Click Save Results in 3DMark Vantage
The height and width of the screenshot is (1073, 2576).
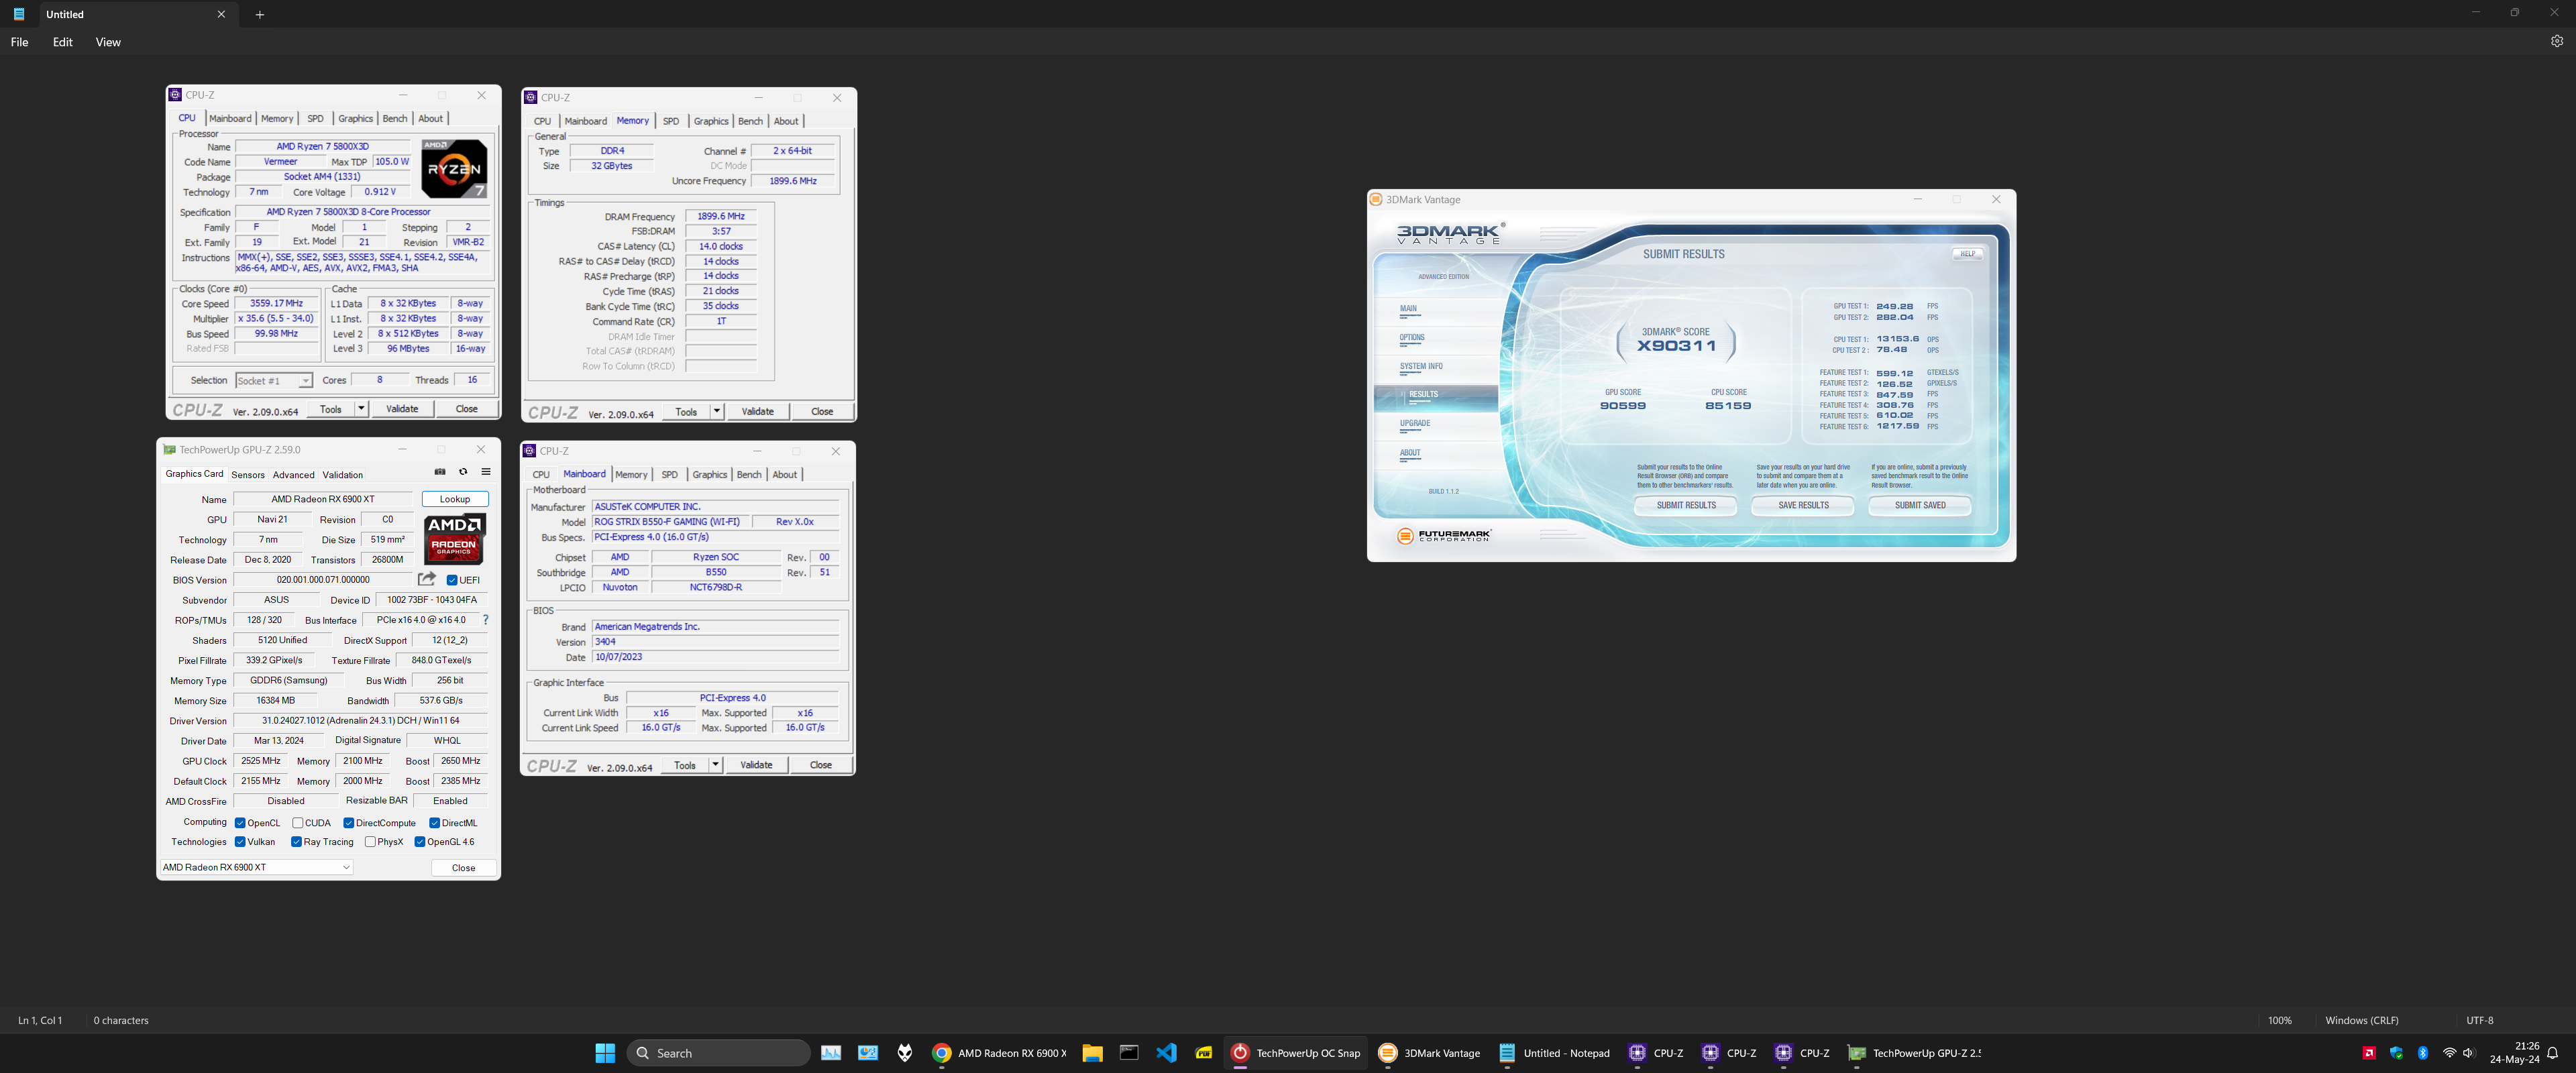1803,506
